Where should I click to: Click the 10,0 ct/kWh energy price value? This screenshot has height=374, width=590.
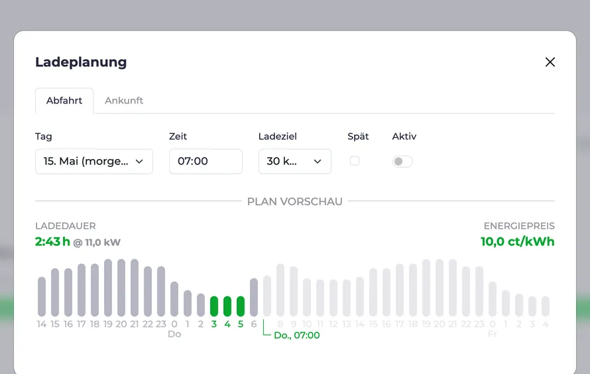click(517, 241)
